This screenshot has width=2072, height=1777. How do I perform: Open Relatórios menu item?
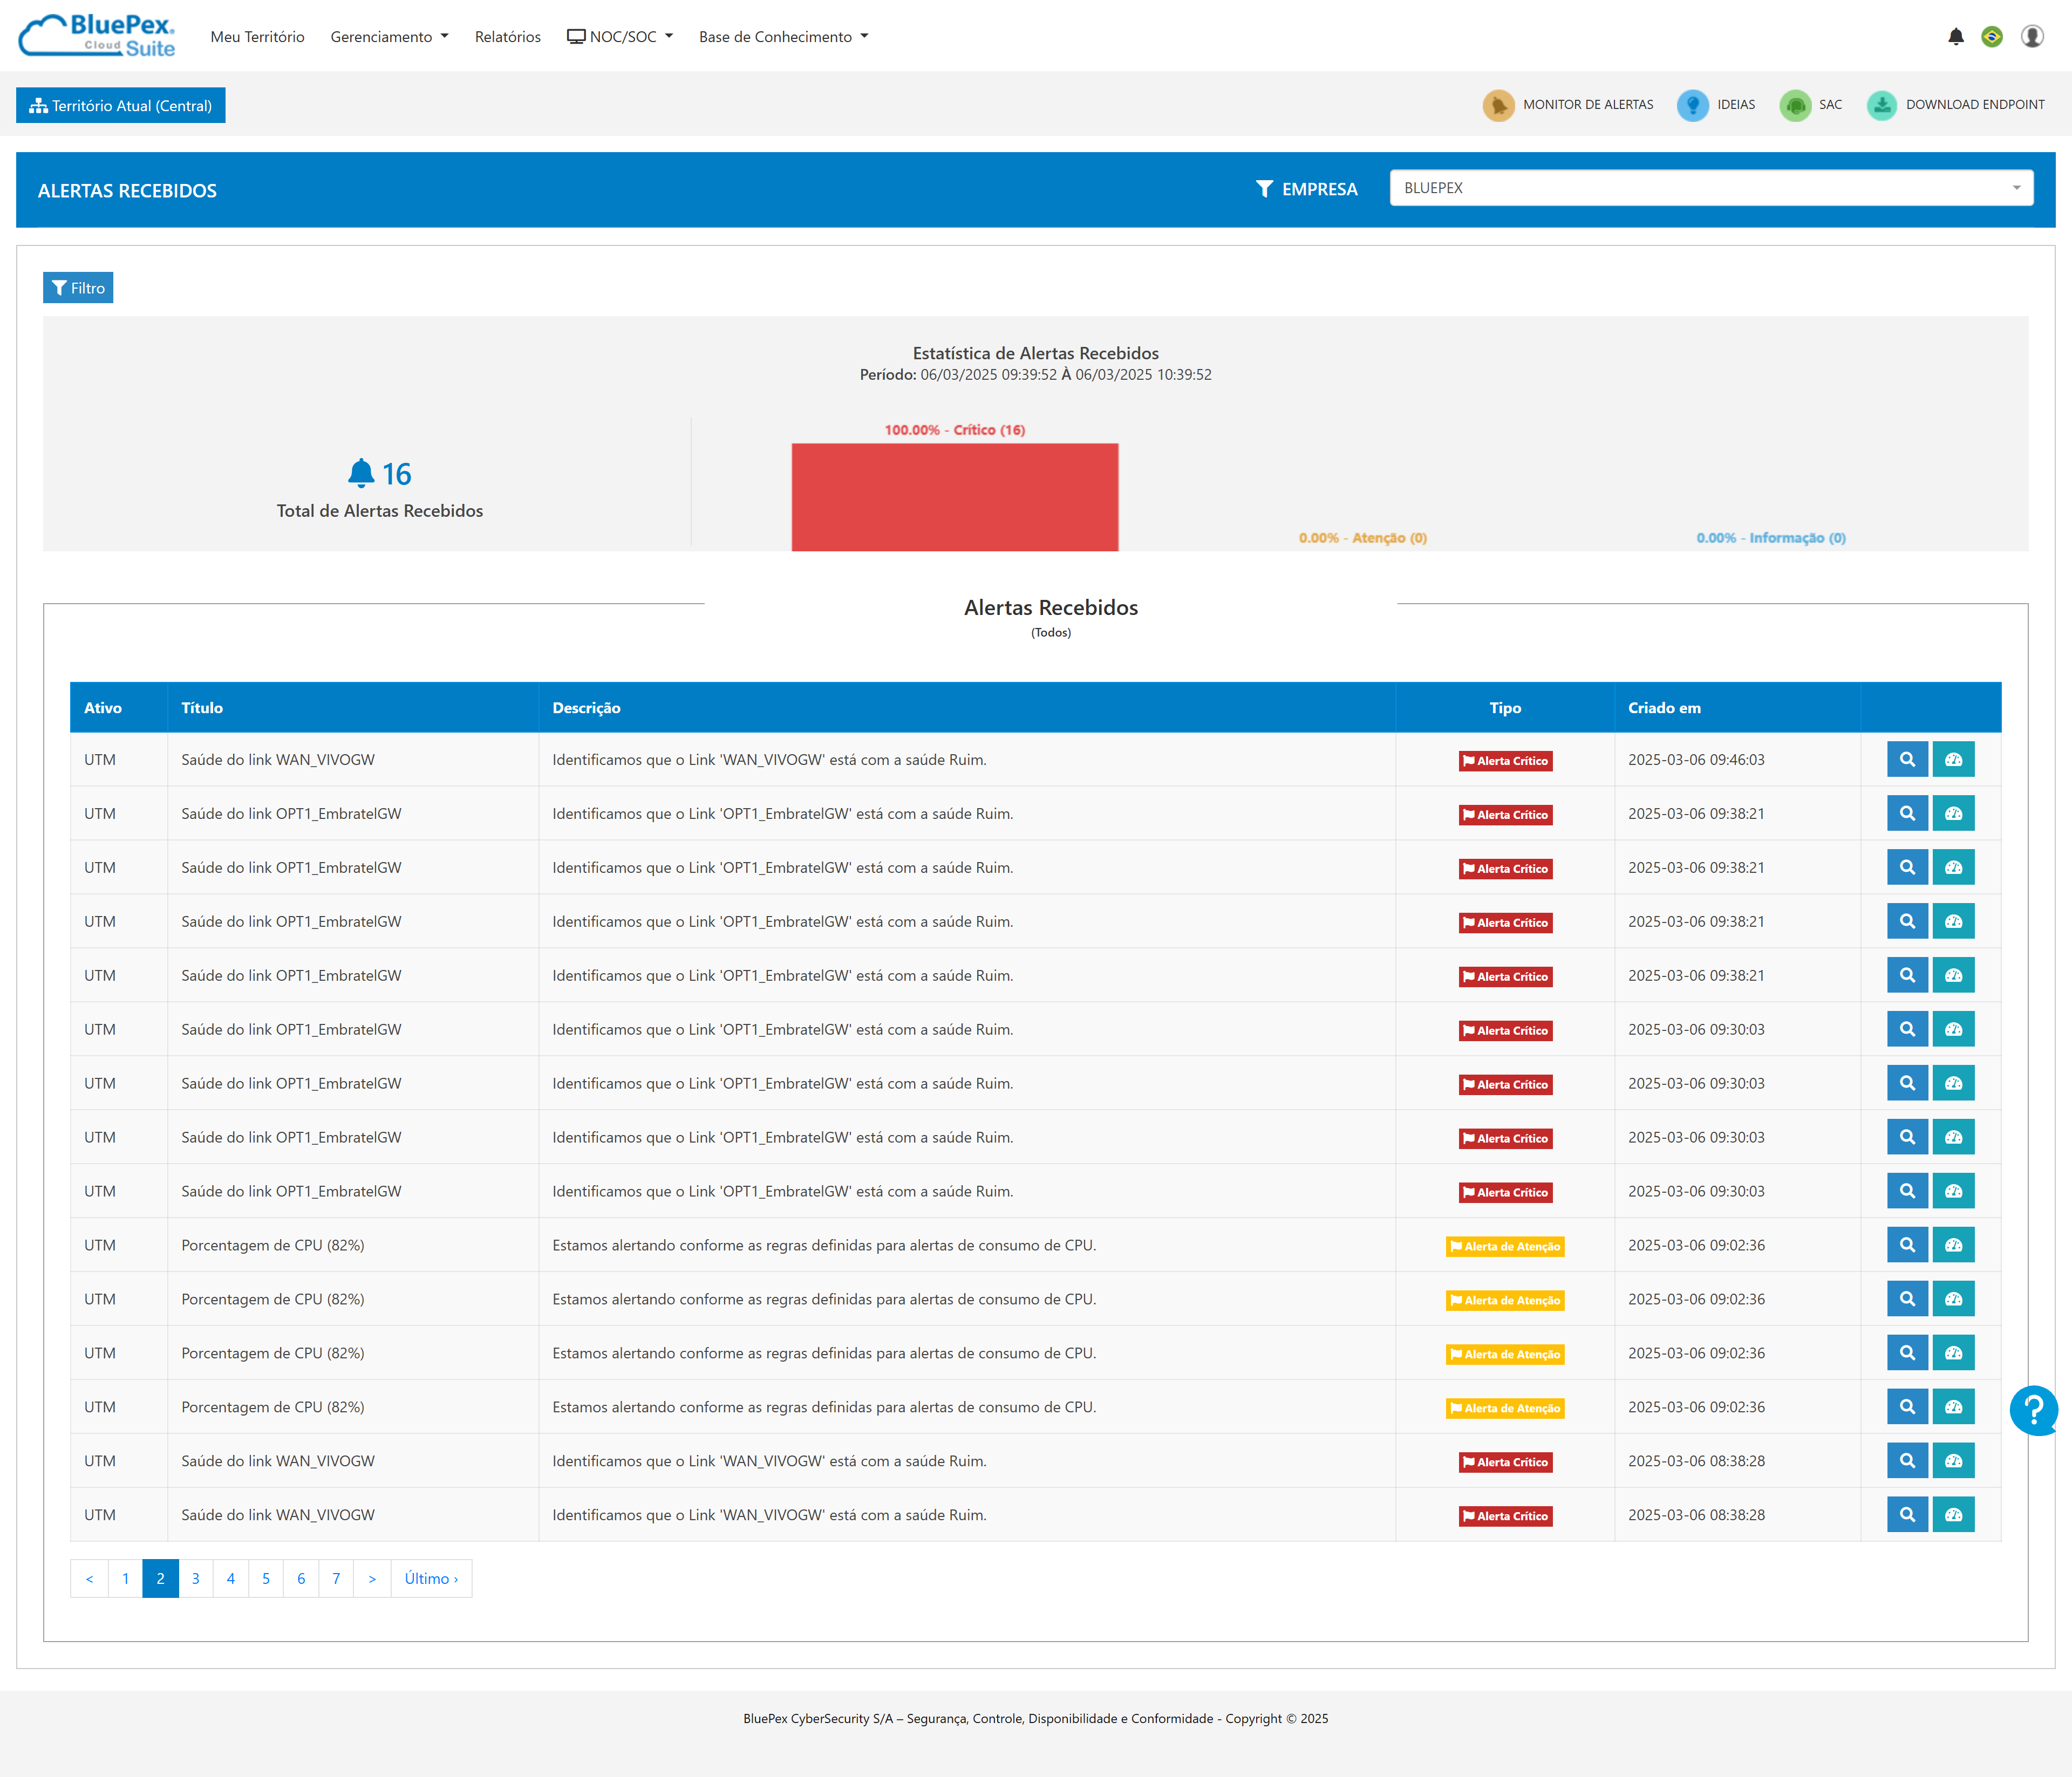tap(507, 37)
